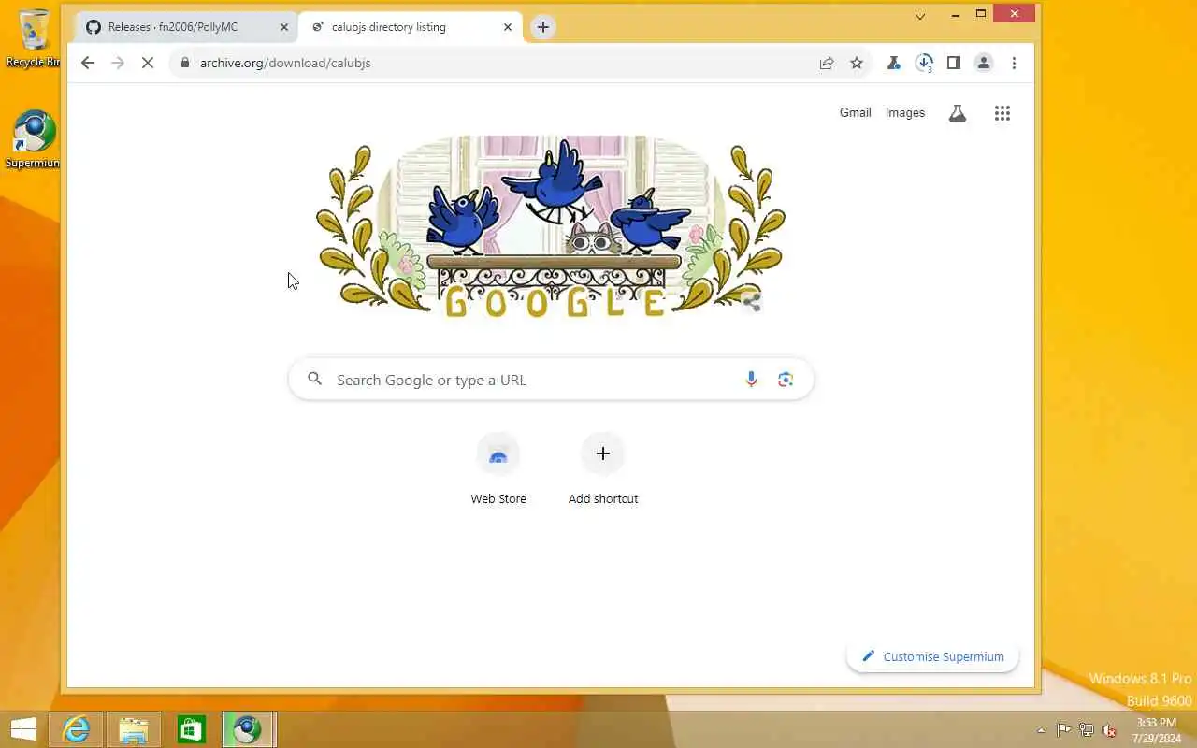Screen dimensions: 1197x748
Task: Show hidden system tray icons
Action: coord(1041,730)
